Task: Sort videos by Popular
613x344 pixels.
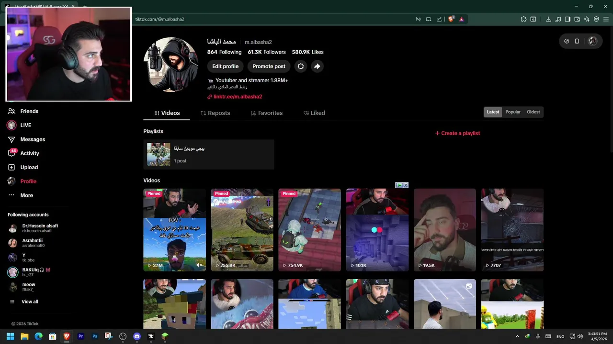Action: [x=513, y=112]
